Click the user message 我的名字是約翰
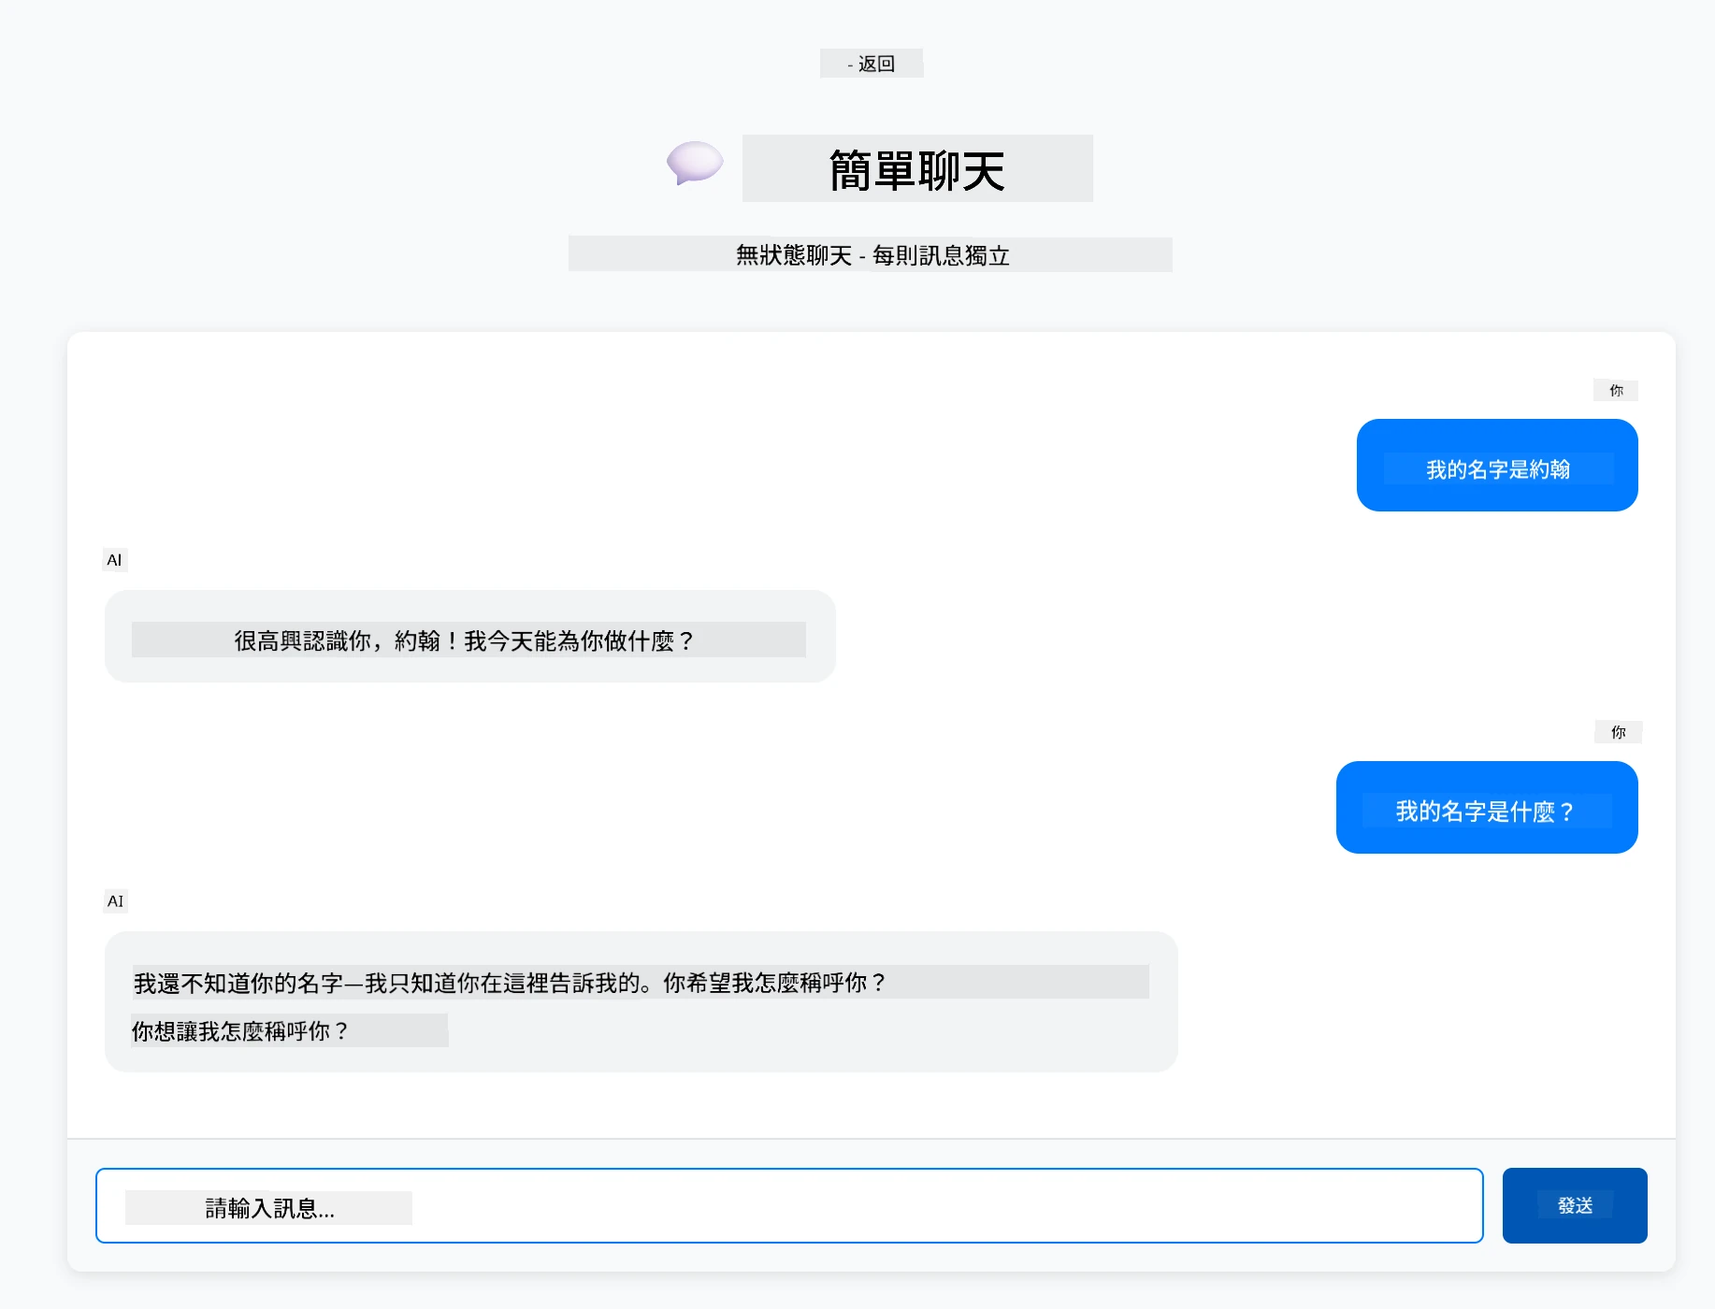Screen dimensions: 1715x1309 (x=1497, y=466)
